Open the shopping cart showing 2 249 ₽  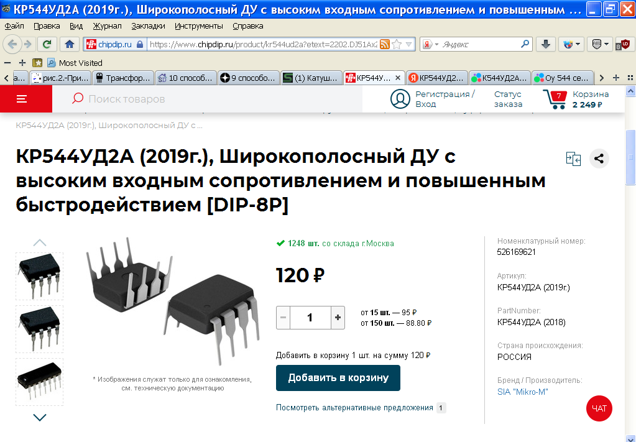584,99
